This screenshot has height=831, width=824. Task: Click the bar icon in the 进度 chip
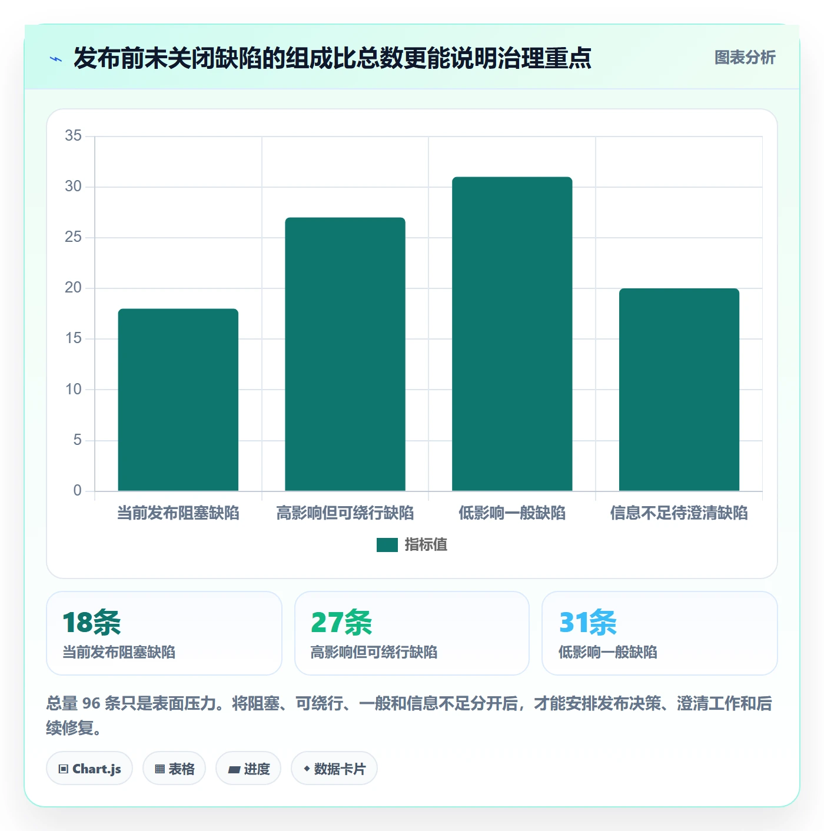pos(234,769)
